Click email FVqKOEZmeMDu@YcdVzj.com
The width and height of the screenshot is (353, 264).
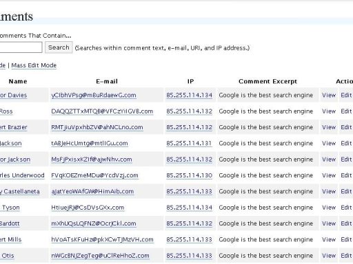(x=94, y=175)
